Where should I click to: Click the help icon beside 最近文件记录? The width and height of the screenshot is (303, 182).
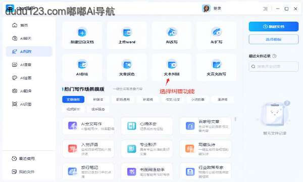274,56
